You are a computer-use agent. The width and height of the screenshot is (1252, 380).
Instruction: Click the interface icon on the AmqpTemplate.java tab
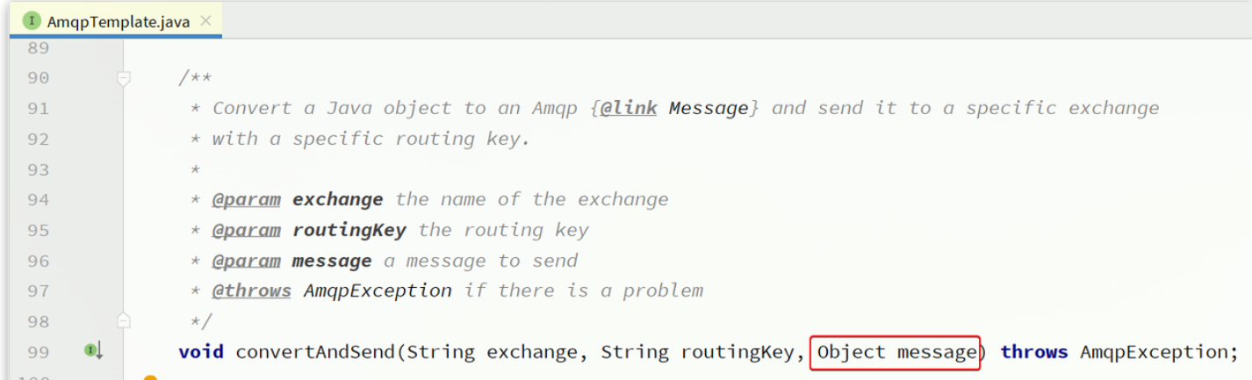[x=32, y=21]
